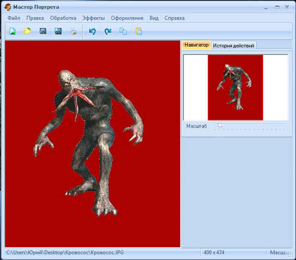Click the new image icon in toolbar
Viewport: 296px width, 260px height.
[12, 31]
